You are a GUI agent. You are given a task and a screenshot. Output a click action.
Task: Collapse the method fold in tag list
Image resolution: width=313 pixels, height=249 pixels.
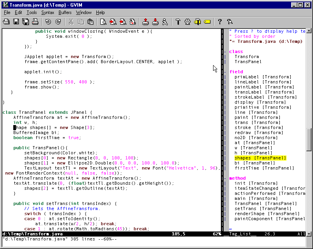pyautogui.click(x=225, y=178)
